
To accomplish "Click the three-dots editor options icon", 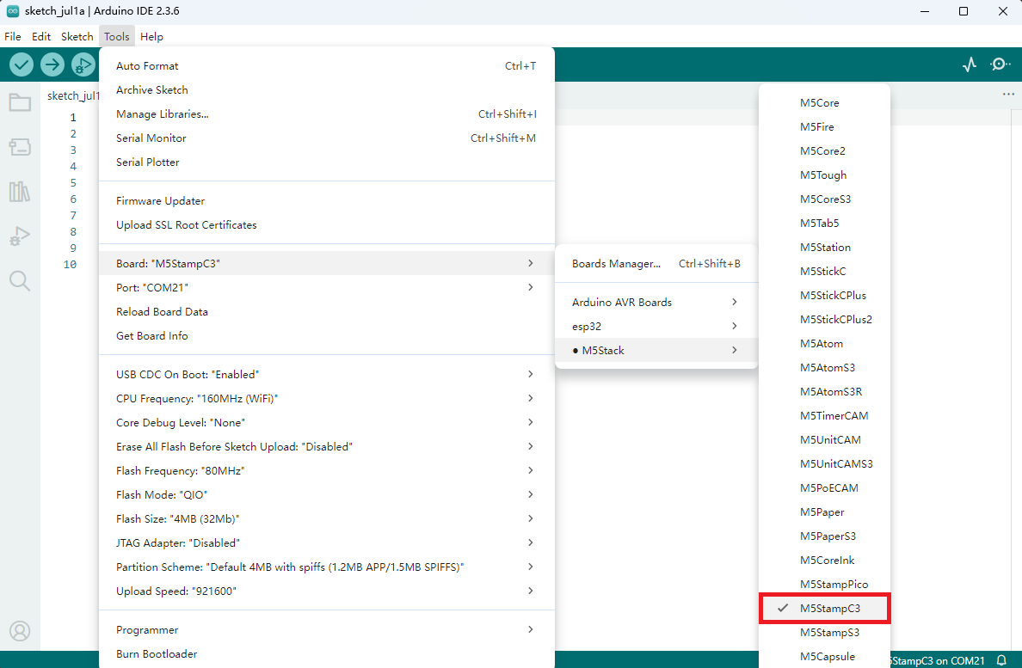I will [x=1008, y=94].
